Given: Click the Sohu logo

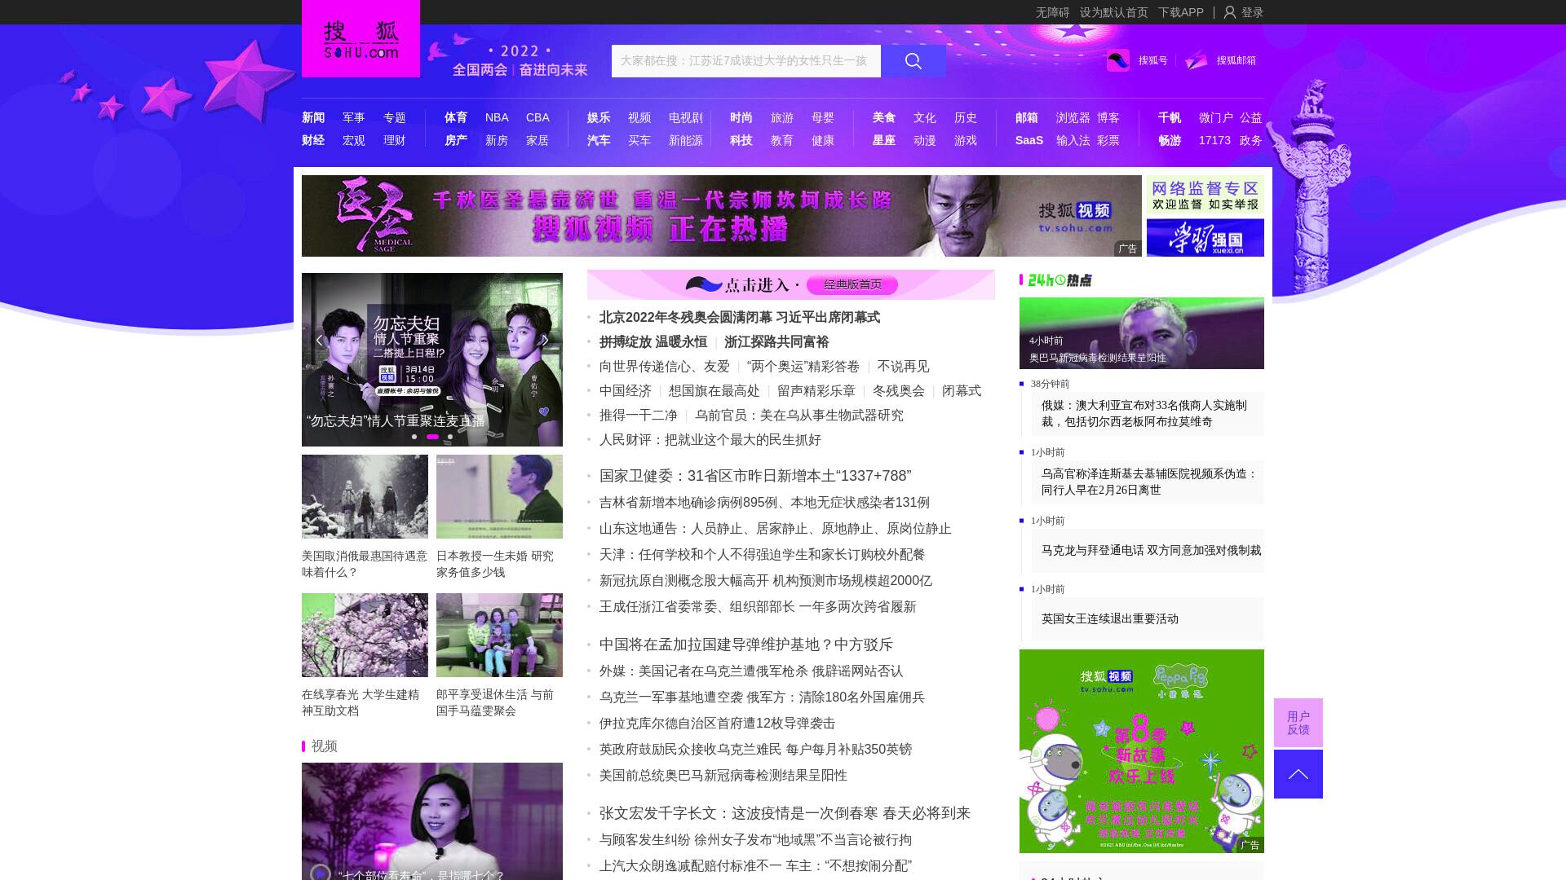Looking at the screenshot, I should click(x=361, y=39).
